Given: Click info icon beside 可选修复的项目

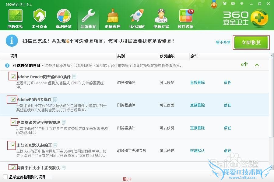Looking at the screenshot, I should 7,66.
